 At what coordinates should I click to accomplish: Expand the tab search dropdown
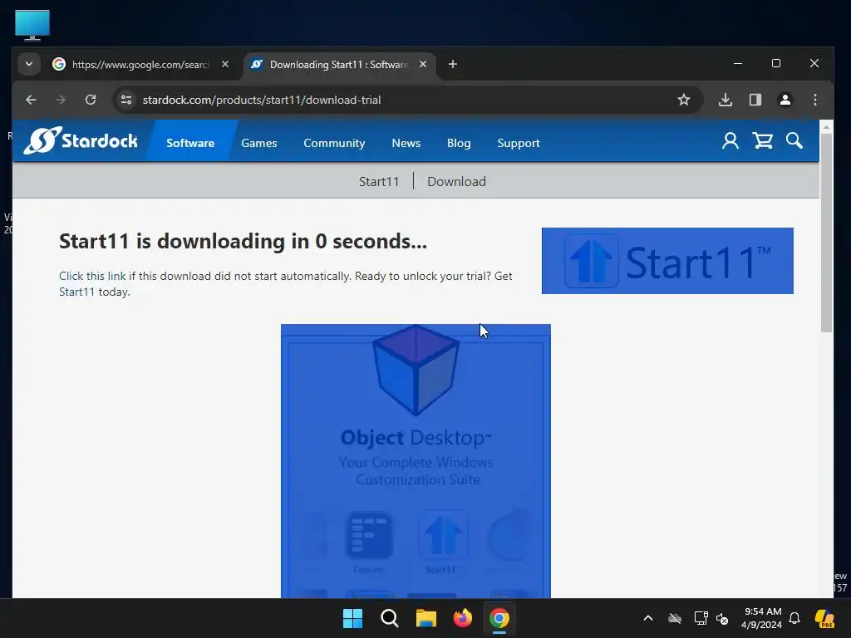[x=29, y=65]
